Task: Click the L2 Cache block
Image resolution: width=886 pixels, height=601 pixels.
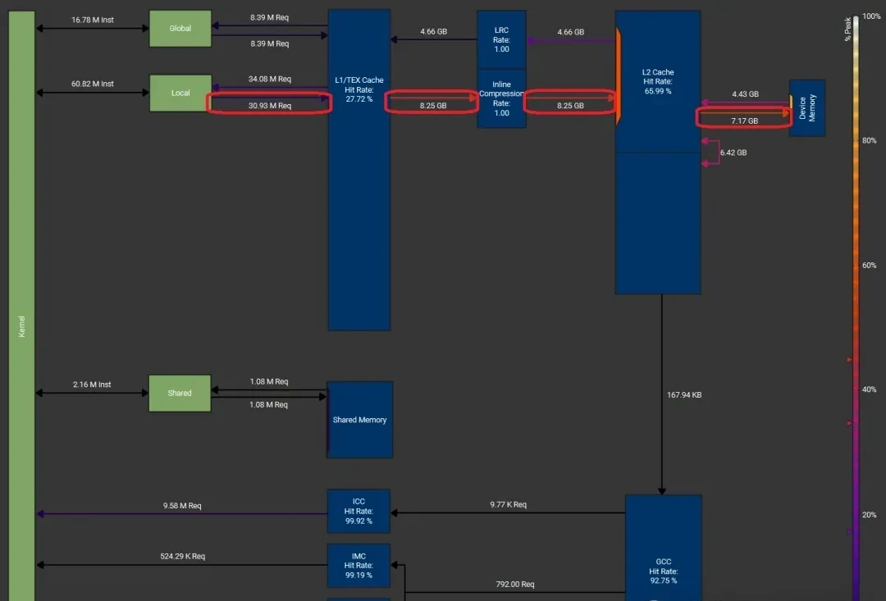Action: [658, 152]
